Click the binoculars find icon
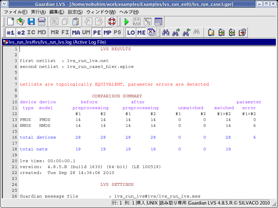This screenshot has width=278, height=208. pyautogui.click(x=166, y=32)
